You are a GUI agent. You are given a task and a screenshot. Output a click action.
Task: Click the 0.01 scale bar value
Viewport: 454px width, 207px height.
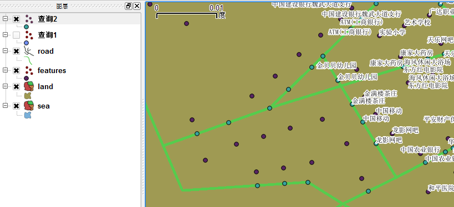(216, 8)
